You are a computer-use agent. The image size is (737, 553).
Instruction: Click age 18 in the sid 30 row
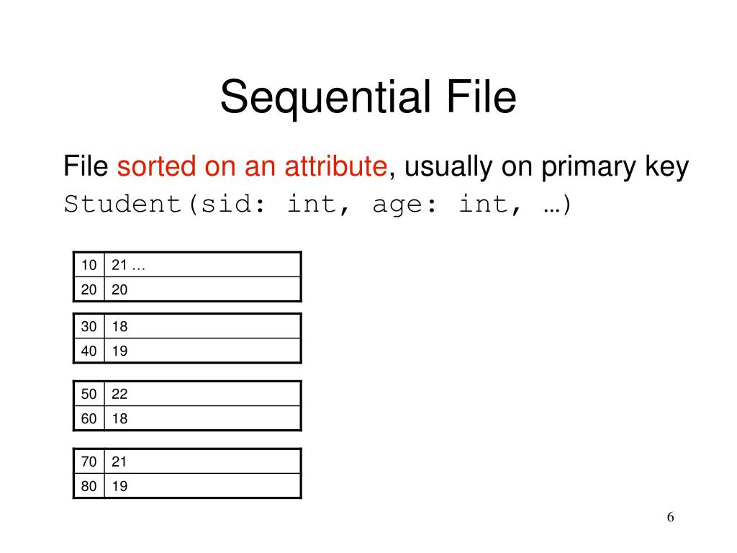pos(119,326)
